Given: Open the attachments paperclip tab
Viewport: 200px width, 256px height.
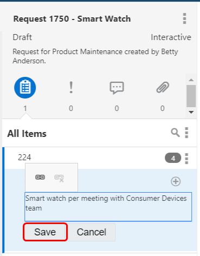Looking at the screenshot, I should (x=163, y=88).
